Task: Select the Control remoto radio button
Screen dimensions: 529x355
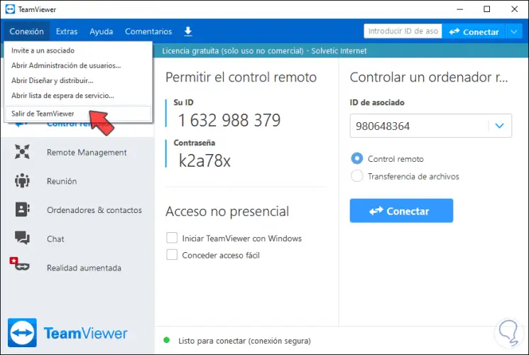Action: pyautogui.click(x=357, y=159)
